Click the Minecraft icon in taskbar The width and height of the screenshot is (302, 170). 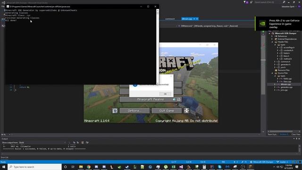(x=251, y=167)
